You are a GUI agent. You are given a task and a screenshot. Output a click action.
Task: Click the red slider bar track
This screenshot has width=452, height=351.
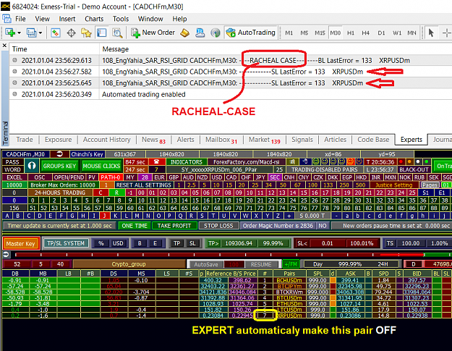point(219,255)
